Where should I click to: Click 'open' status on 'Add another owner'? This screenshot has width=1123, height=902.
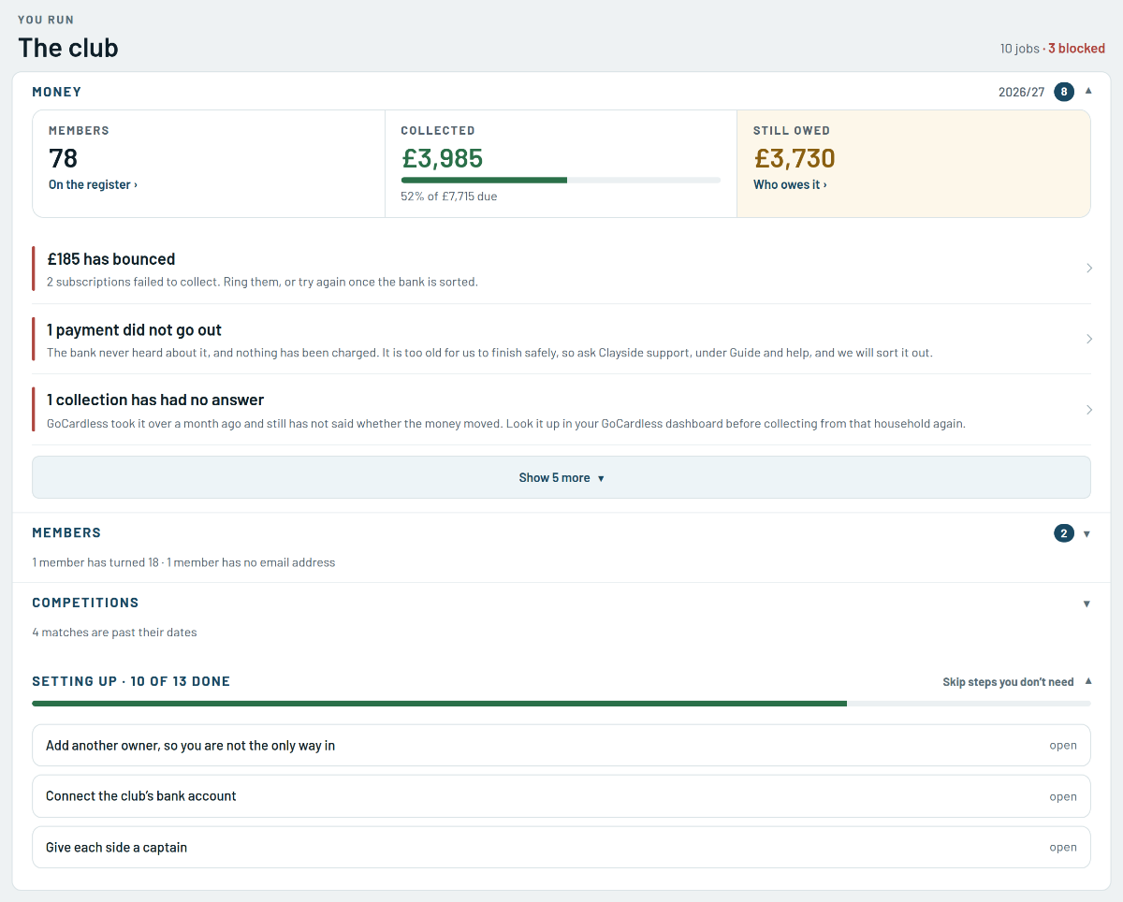point(1063,746)
